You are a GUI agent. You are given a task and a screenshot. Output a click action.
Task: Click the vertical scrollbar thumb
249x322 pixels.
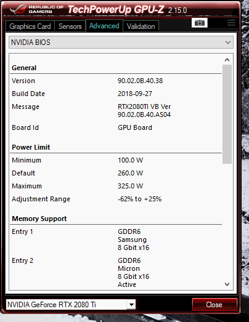[x=227, y=114]
